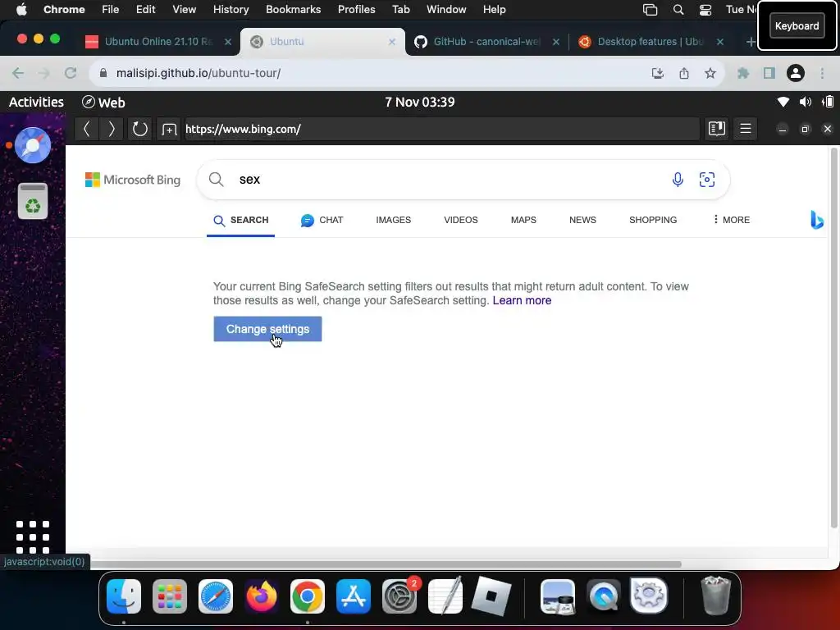Viewport: 840px width, 630px height.
Task: Open Chrome extensions puzzle icon
Action: pos(742,73)
